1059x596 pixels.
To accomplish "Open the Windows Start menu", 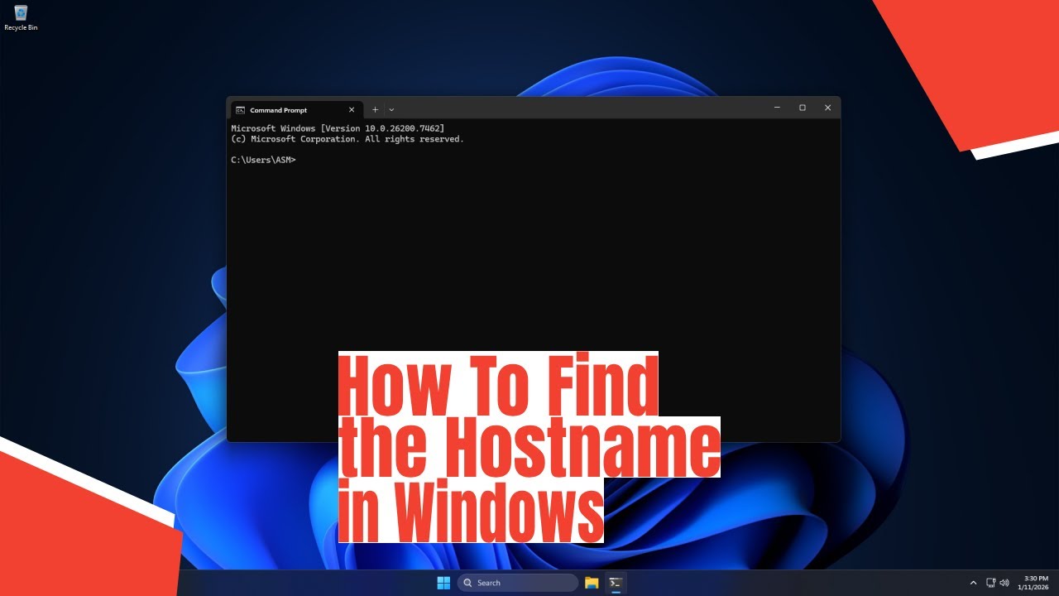I will tap(443, 583).
